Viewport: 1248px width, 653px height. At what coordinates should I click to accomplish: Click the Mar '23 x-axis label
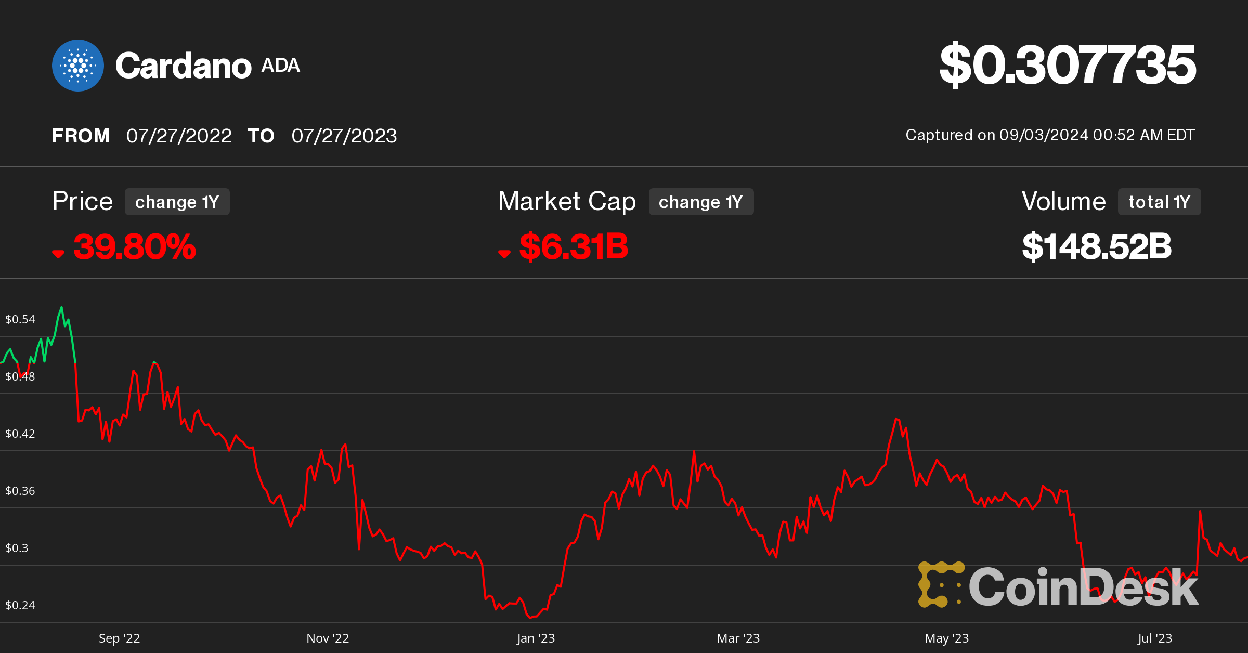(738, 638)
